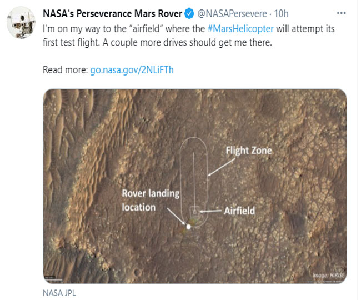Click the Flight Zone label on image

[x=249, y=150]
